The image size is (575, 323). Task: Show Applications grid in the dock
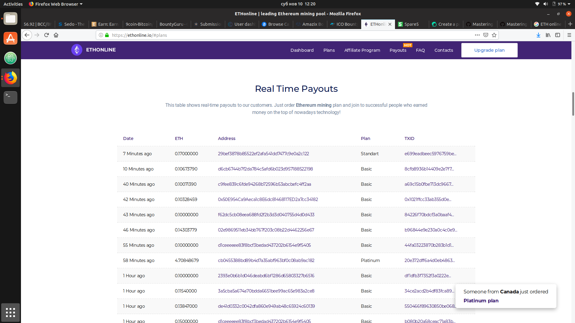tap(10, 313)
